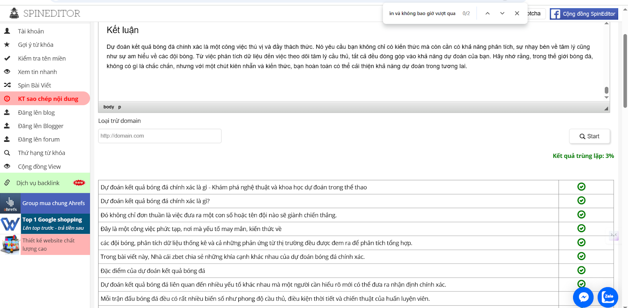The width and height of the screenshot is (628, 308).
Task: Click the editor resize handle corner
Action: (606, 108)
